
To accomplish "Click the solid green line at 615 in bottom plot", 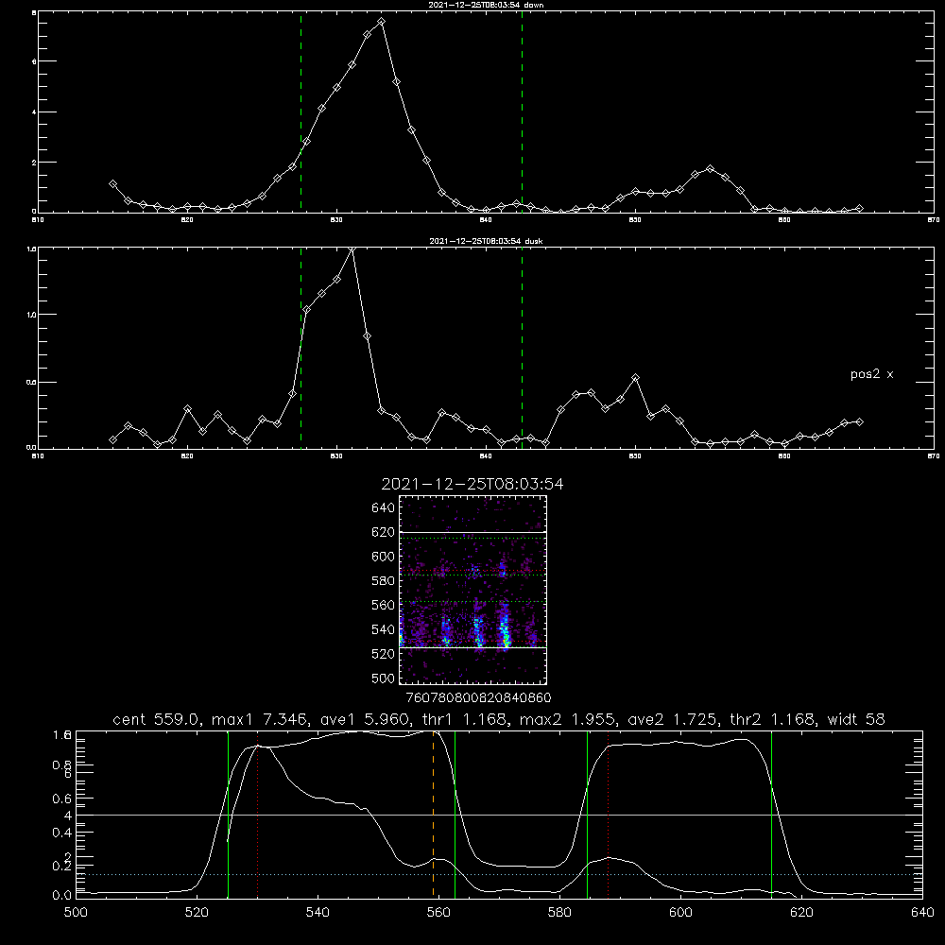I will pyautogui.click(x=771, y=814).
